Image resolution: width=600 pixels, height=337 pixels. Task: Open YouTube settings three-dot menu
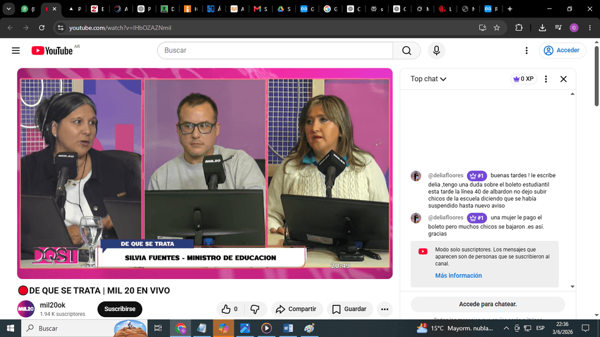[527, 50]
